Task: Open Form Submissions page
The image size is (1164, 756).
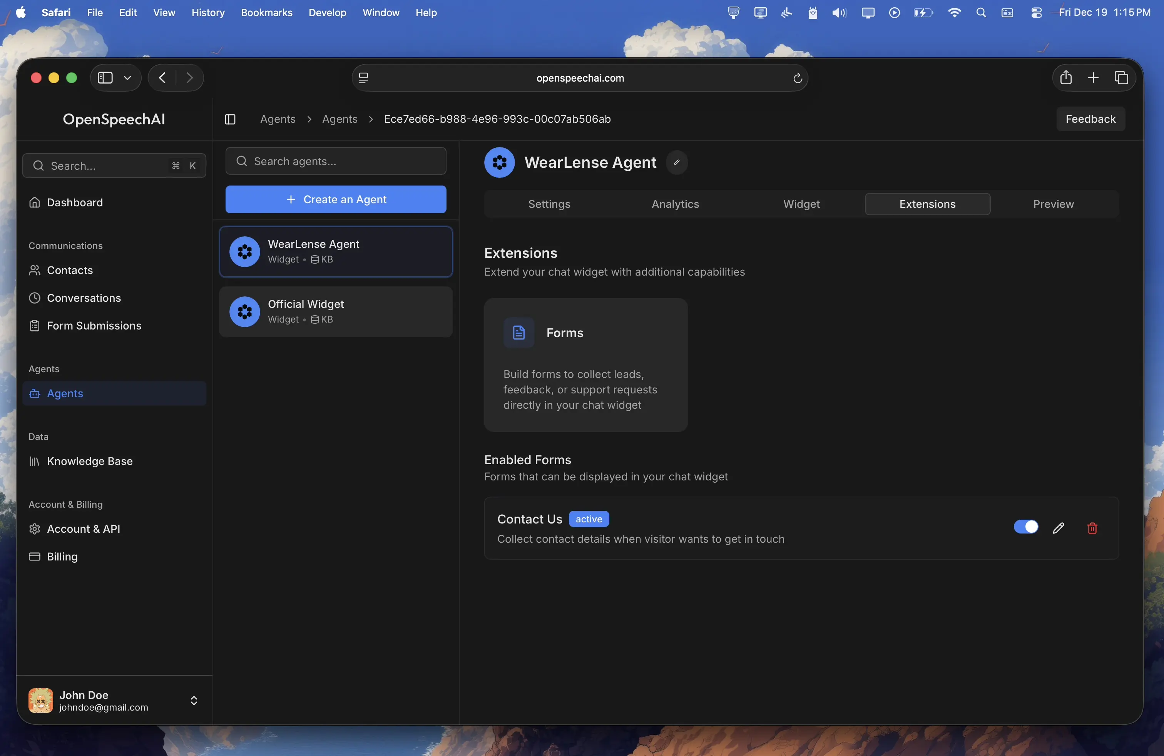Action: coord(114,326)
